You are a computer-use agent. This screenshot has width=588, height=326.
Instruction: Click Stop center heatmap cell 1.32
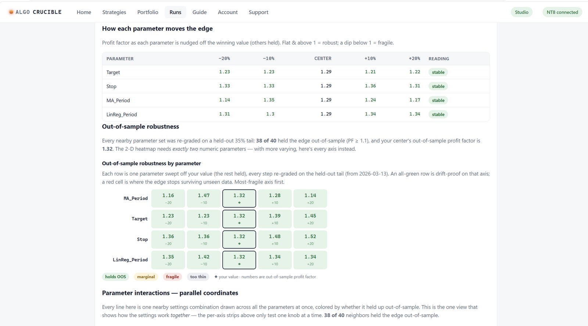239,240
